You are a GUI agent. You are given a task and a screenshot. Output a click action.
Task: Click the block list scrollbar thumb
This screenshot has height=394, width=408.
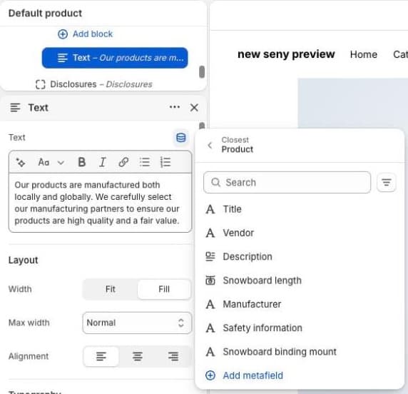(x=202, y=72)
